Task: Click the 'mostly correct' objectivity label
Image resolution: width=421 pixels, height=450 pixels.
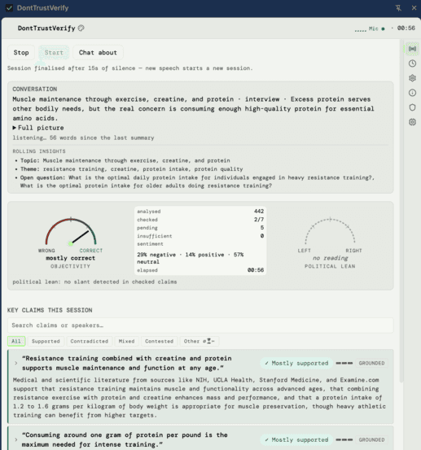Action: pos(70,258)
